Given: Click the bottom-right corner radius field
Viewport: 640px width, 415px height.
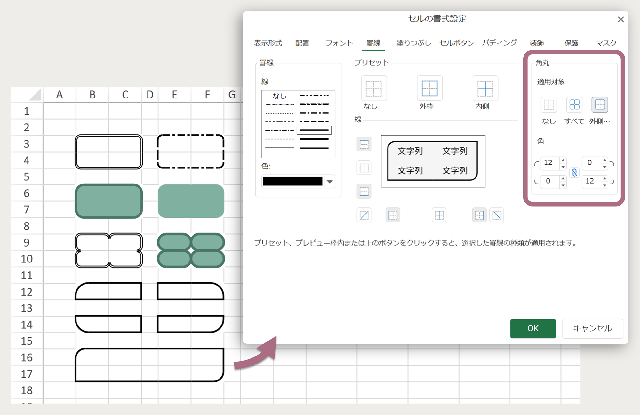Looking at the screenshot, I should pos(591,182).
